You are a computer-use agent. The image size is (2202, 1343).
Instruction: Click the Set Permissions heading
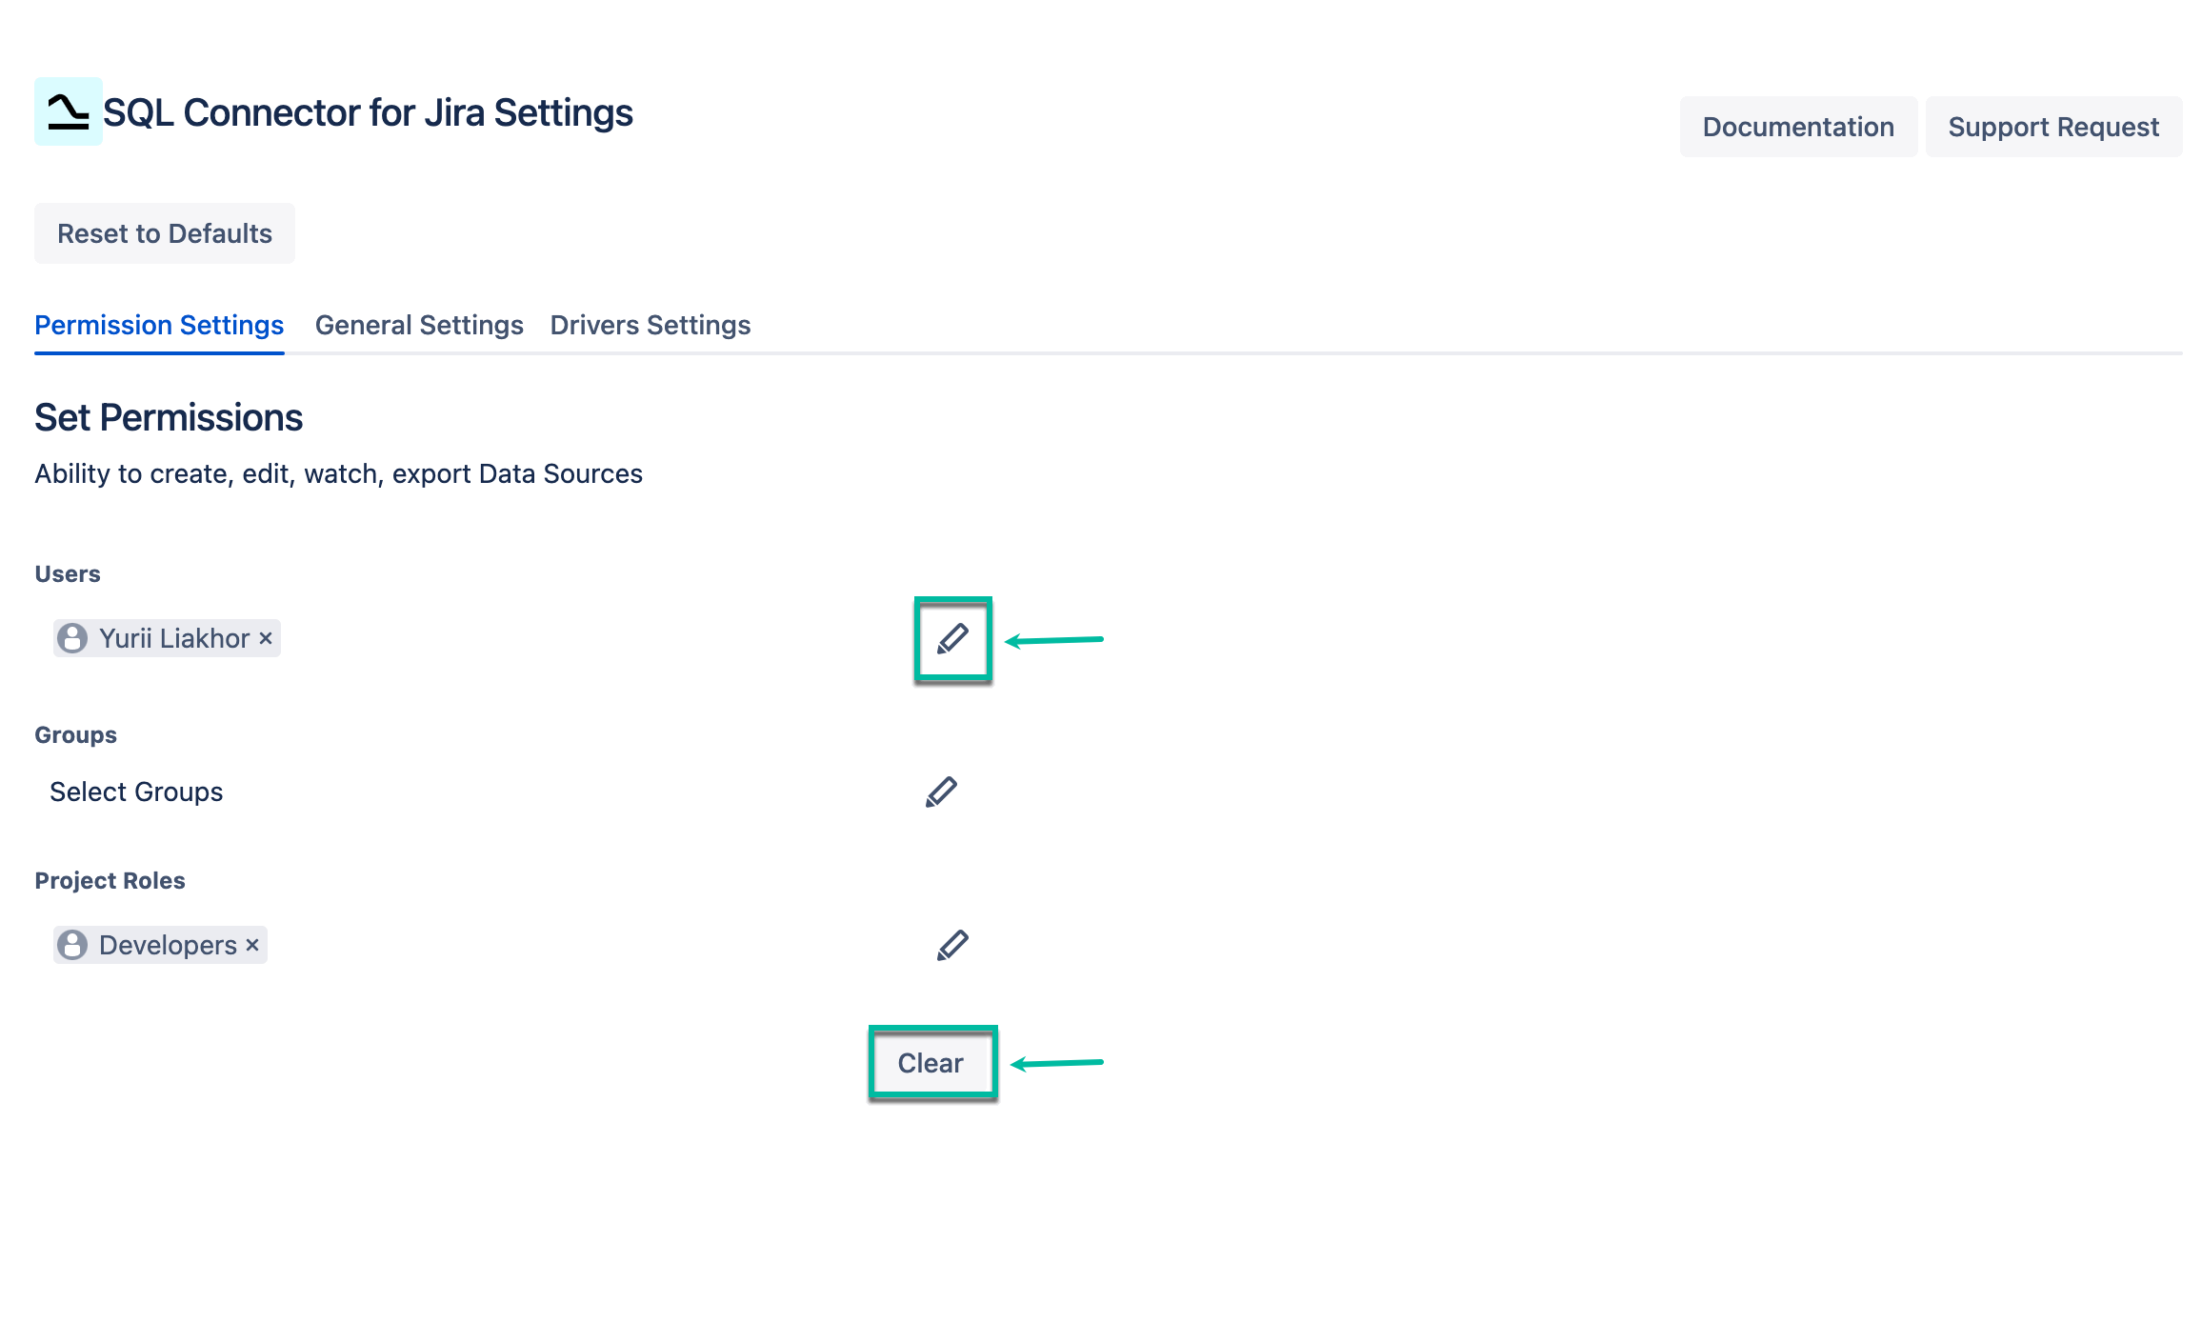pos(168,417)
